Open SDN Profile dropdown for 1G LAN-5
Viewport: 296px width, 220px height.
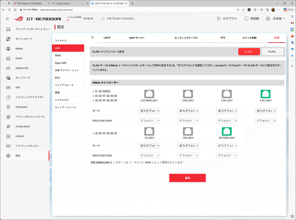click(x=149, y=155)
